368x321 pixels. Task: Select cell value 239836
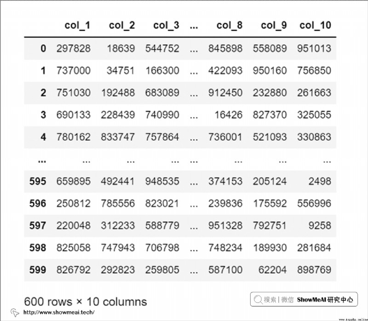225,203
